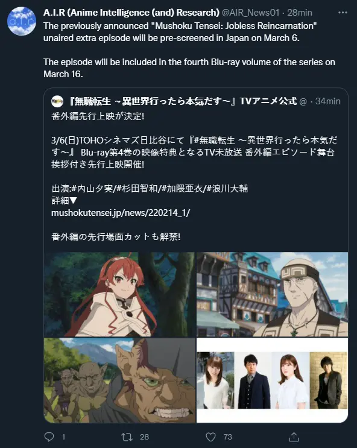Like the tweet with heart icon
This screenshot has height=448, width=357.
[210, 437]
